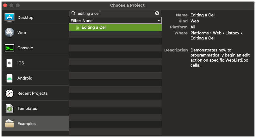Close the Choose a Project window
This screenshot has height=138, width=256.
5,5
